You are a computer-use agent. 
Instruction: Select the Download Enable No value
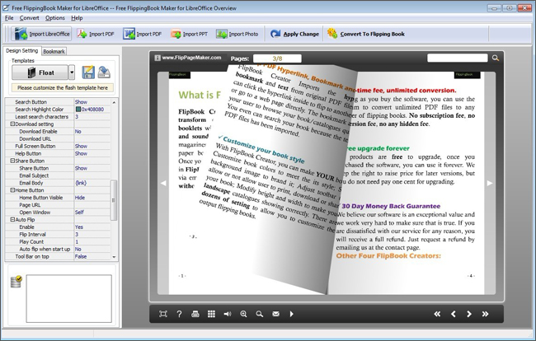[x=92, y=132]
